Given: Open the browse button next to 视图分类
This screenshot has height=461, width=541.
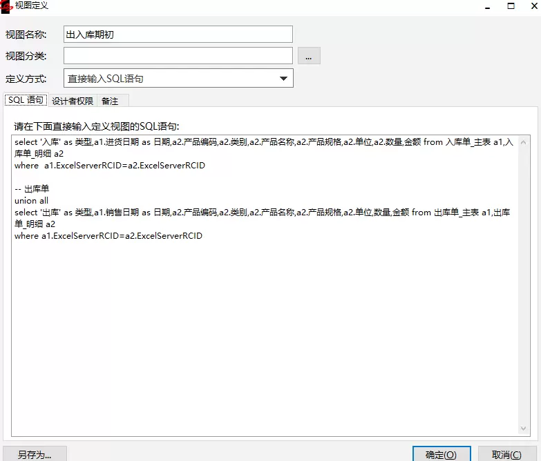Looking at the screenshot, I should click(309, 56).
